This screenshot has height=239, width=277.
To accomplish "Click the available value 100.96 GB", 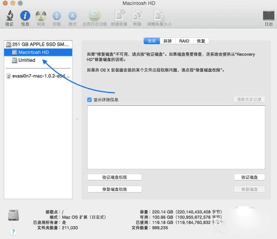I will (x=162, y=217).
